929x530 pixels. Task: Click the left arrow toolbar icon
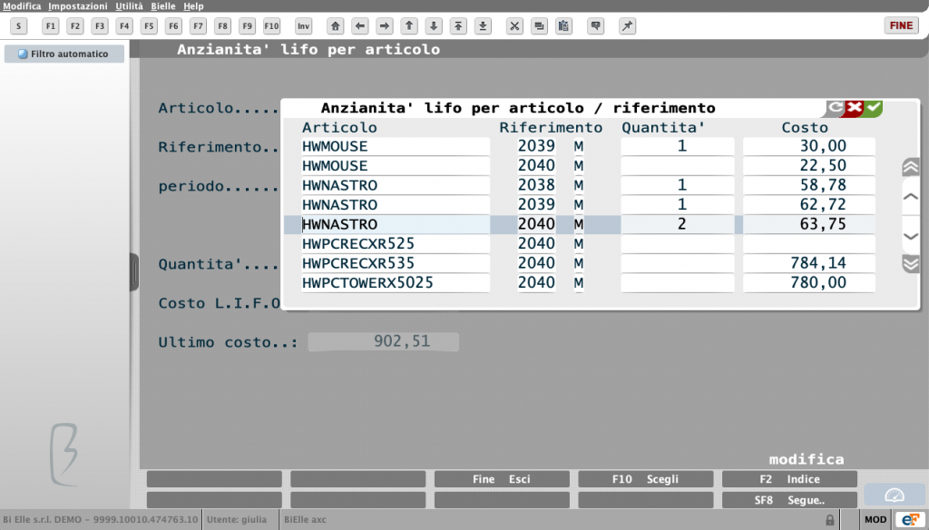[359, 26]
